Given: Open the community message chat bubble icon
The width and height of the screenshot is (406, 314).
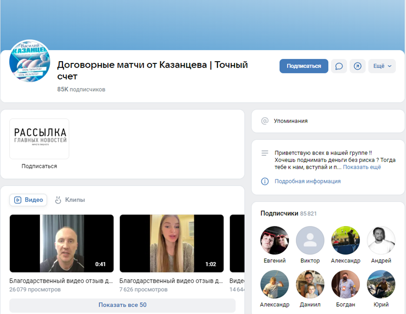Looking at the screenshot, I should [339, 66].
